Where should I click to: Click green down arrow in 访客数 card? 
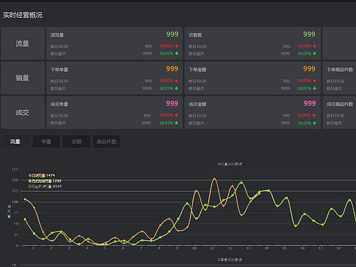tap(315, 53)
